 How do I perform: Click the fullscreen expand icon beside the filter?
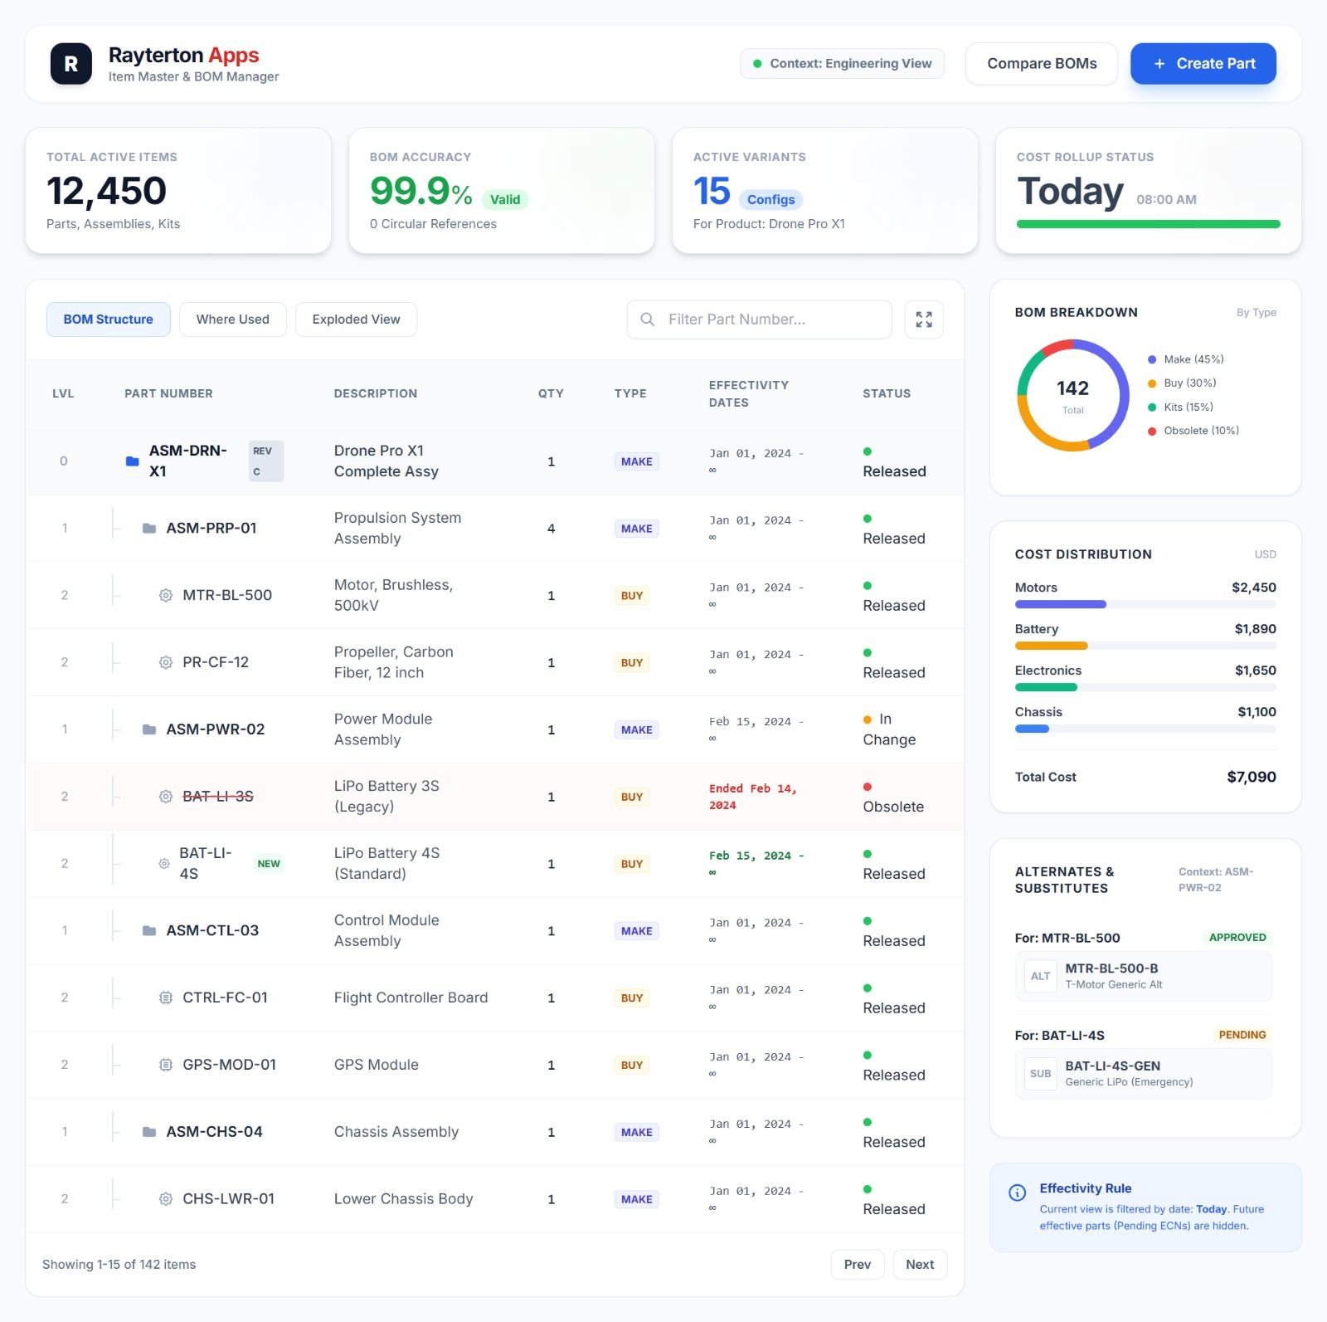[x=923, y=320]
